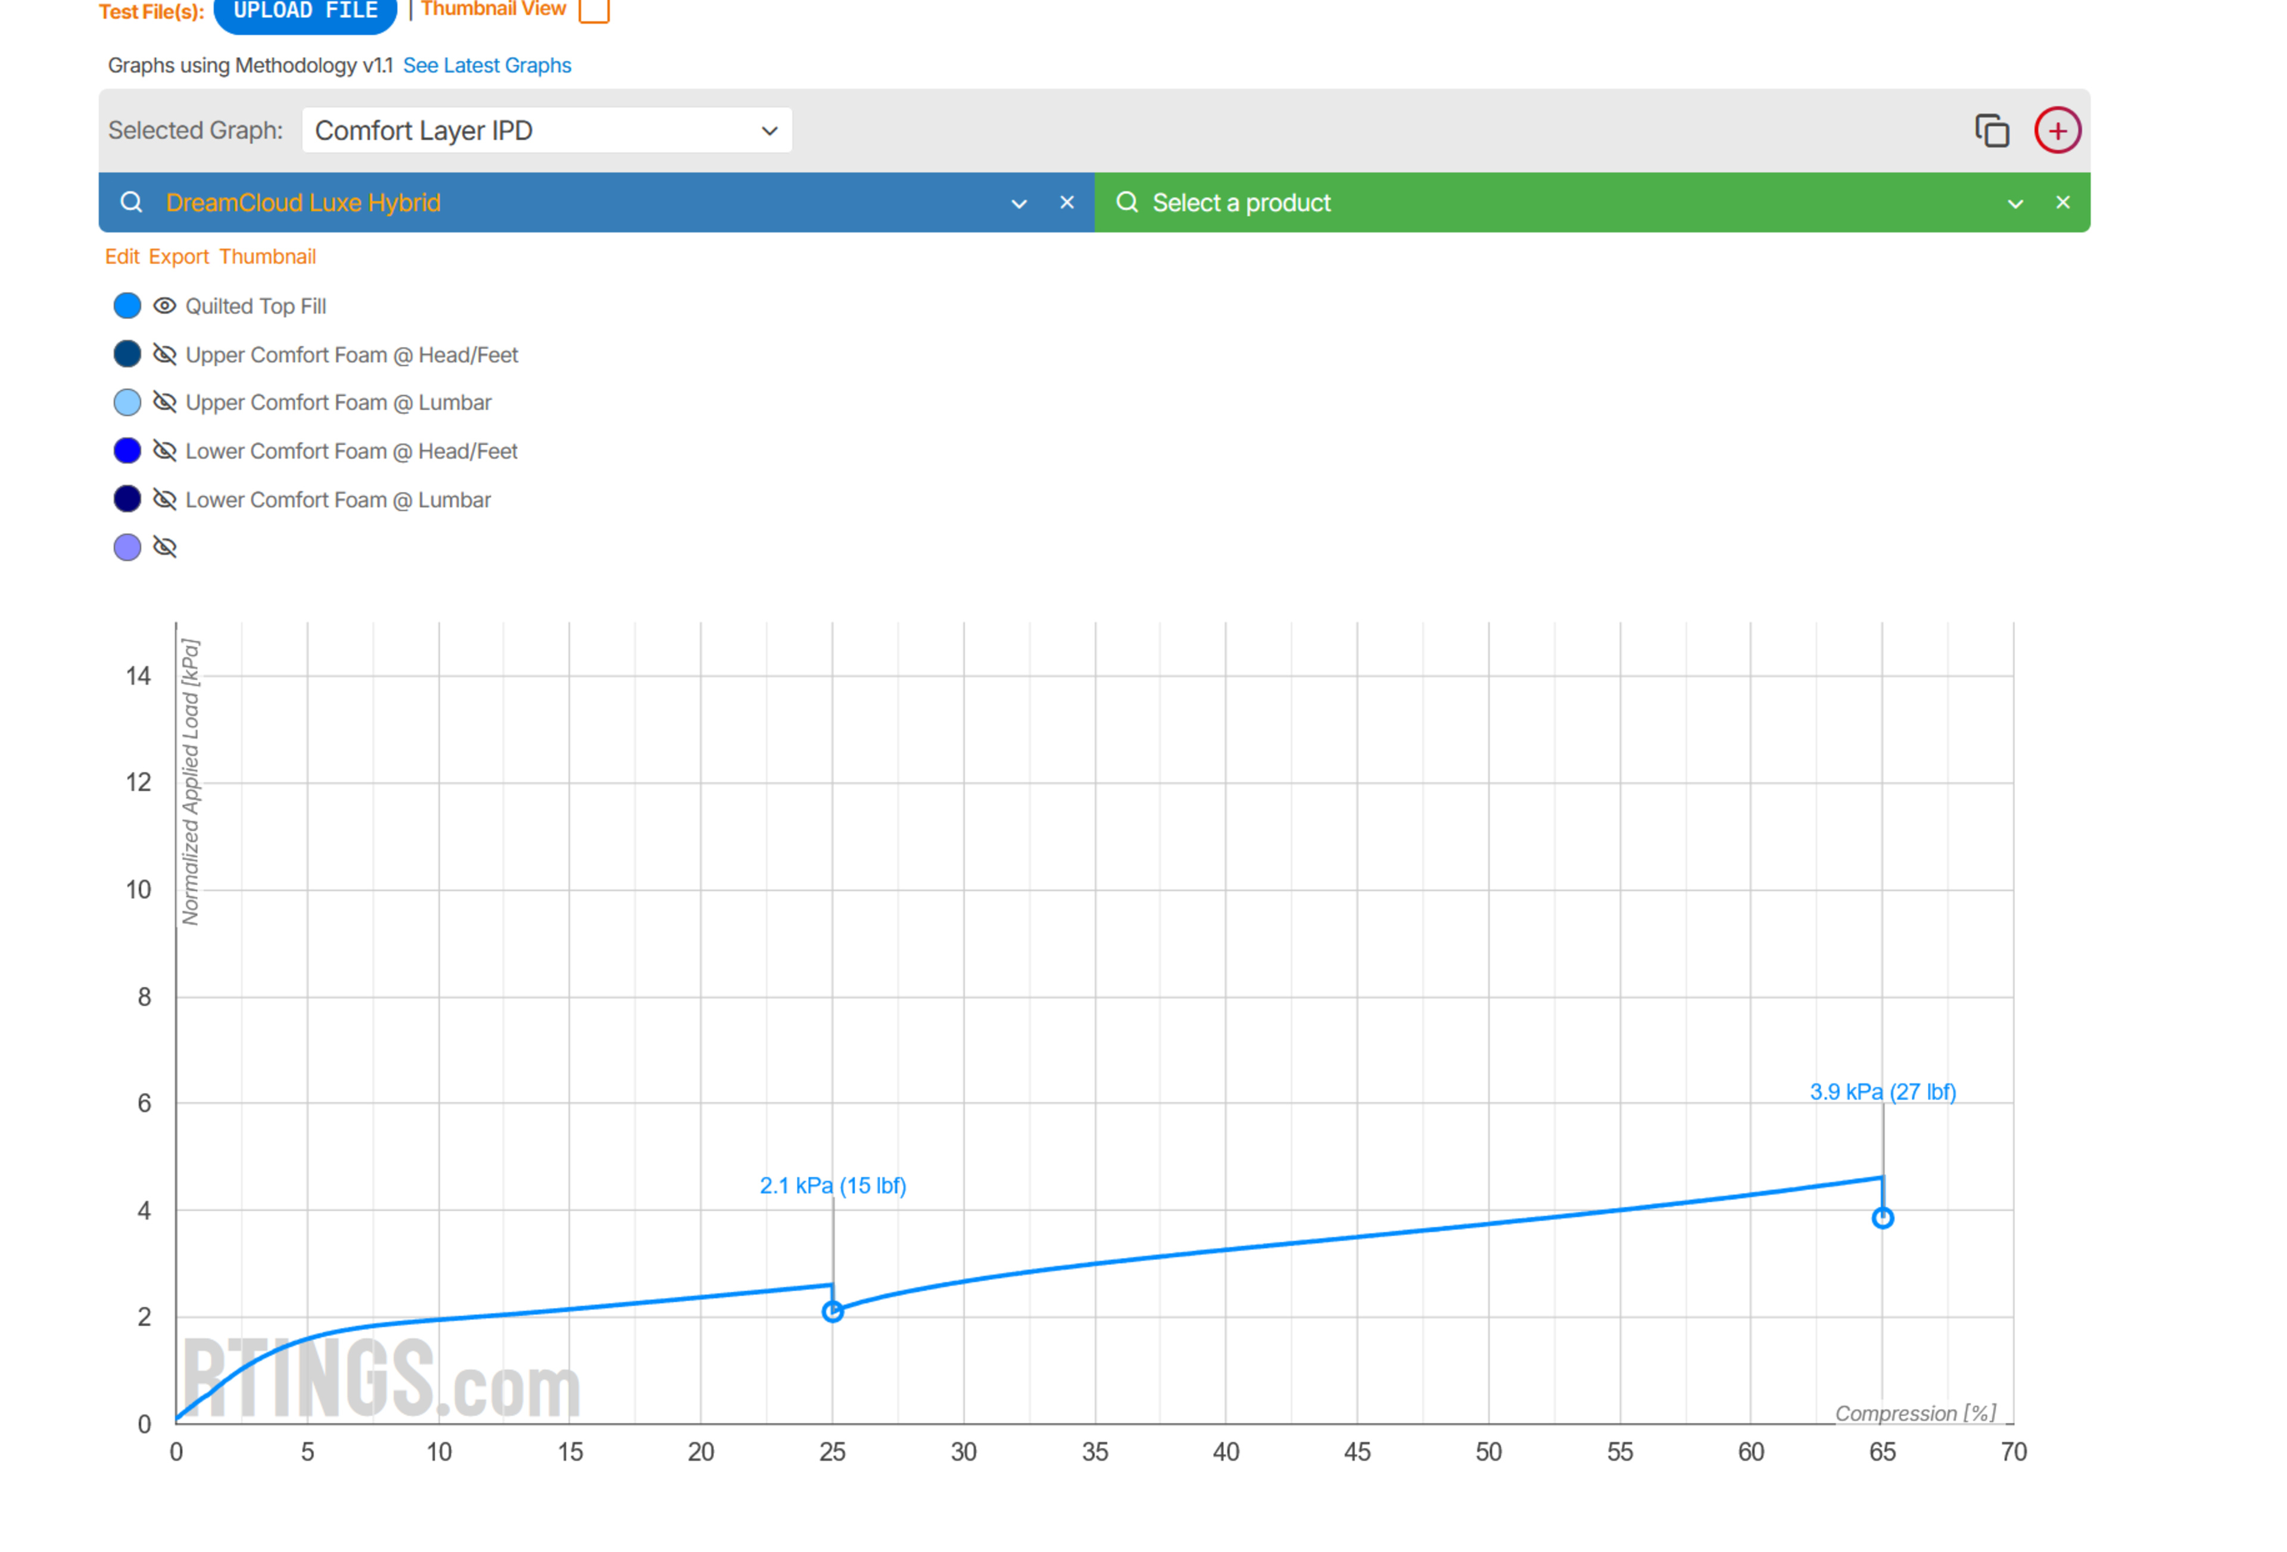Click the 2.1 kPa data point marker
This screenshot has height=1552, width=2287.
[x=833, y=1311]
